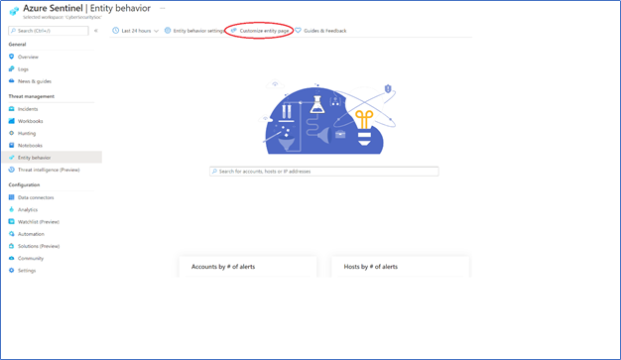Click the Community cloud icon
621x360 pixels.
click(12, 258)
